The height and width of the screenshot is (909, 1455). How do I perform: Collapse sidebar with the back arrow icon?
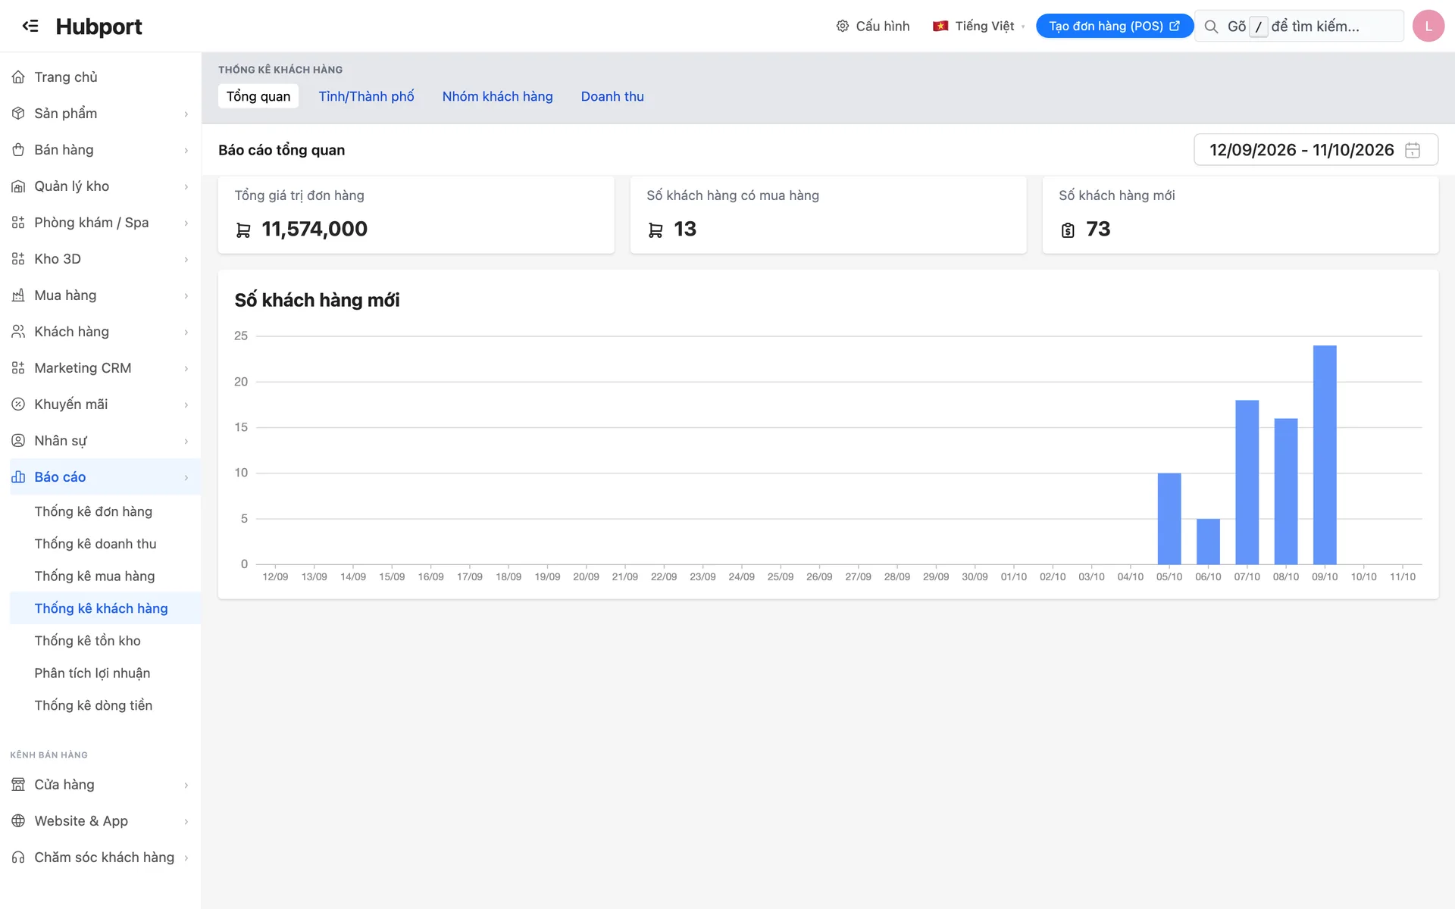click(x=30, y=26)
